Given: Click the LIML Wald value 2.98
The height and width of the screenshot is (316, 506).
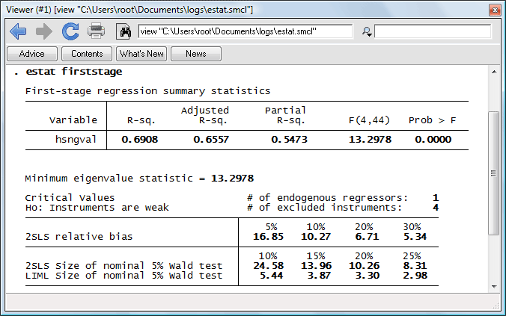Looking at the screenshot, I should click(415, 276).
